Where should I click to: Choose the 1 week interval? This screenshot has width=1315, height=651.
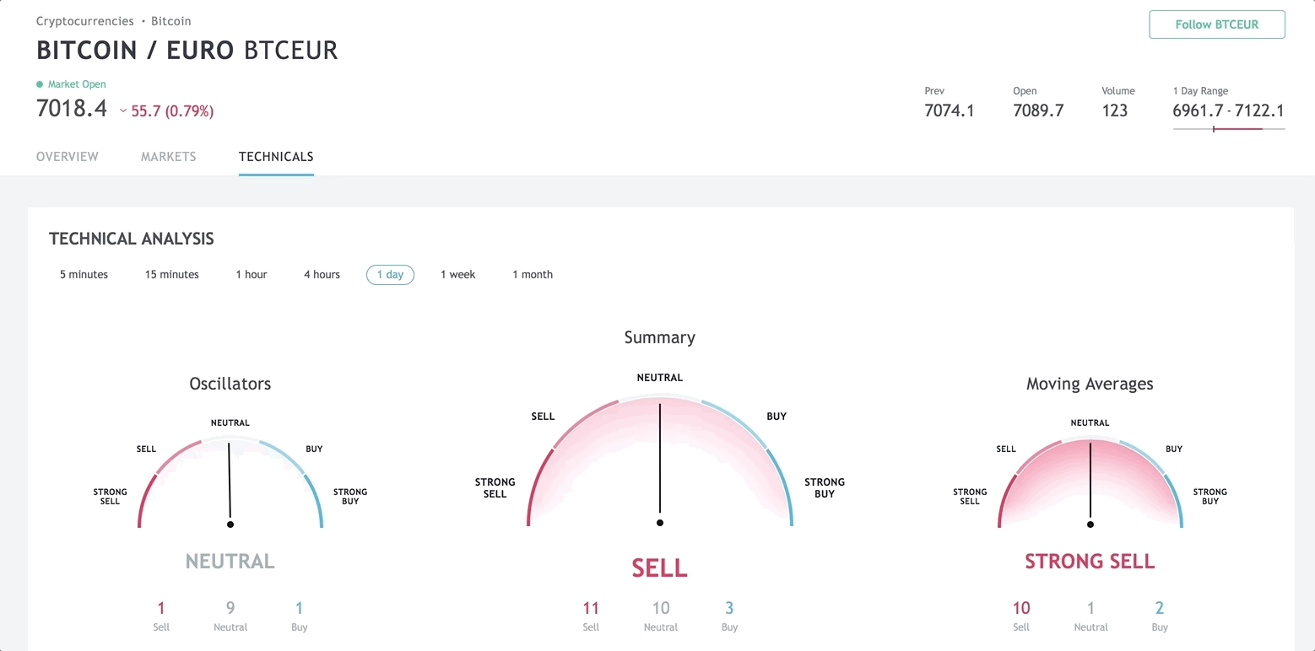coord(458,275)
